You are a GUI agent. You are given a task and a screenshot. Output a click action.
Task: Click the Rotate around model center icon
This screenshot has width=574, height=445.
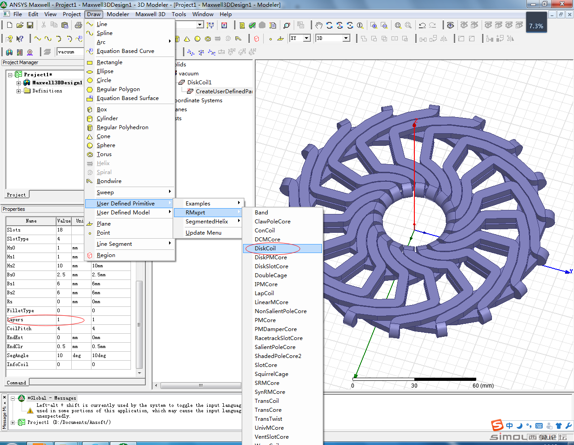[x=329, y=25]
